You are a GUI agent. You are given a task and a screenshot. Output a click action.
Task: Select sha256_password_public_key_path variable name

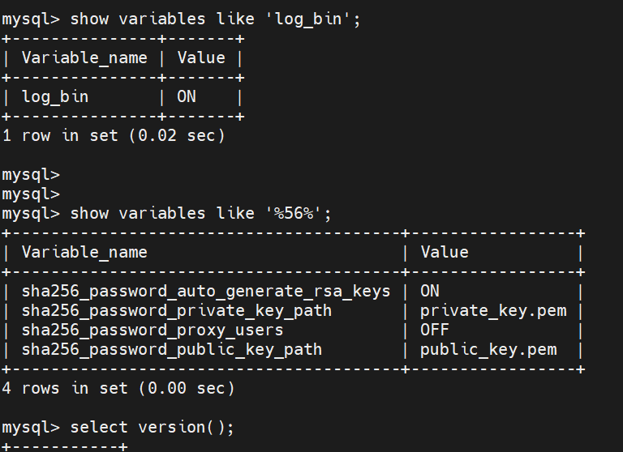tap(172, 349)
